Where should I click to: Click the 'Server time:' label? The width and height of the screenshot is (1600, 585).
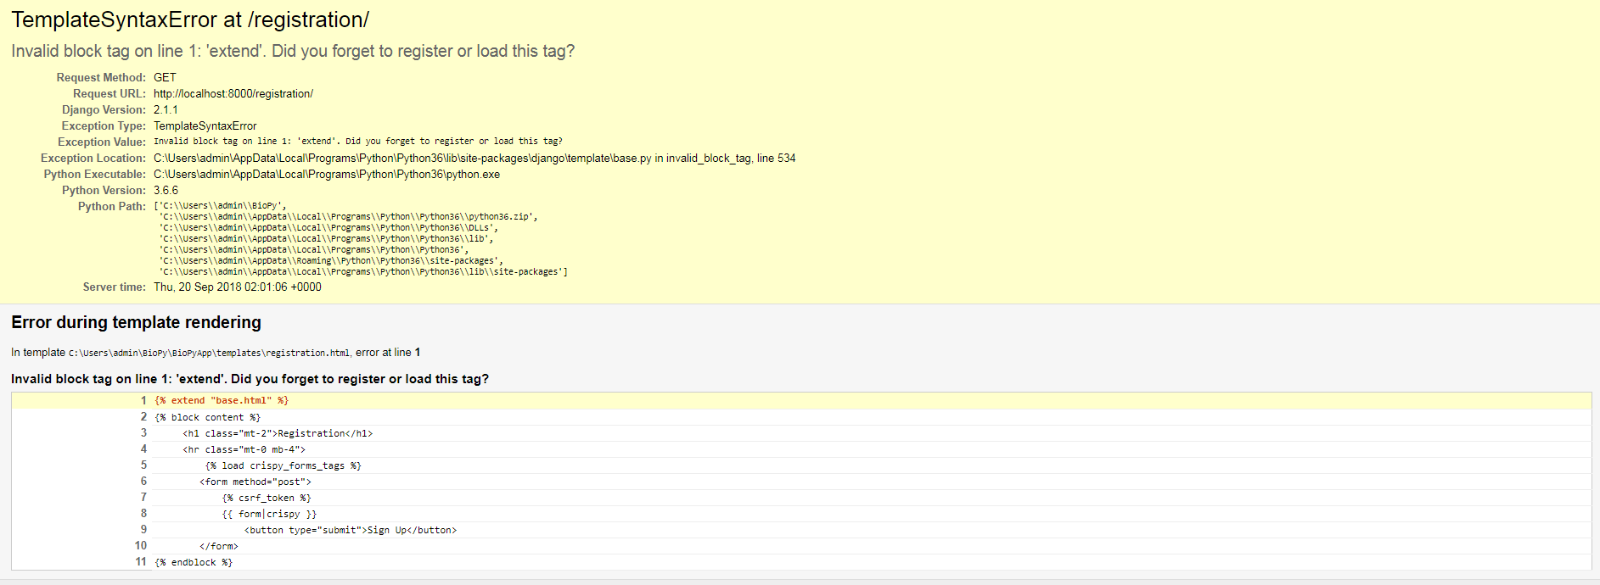pyautogui.click(x=115, y=287)
